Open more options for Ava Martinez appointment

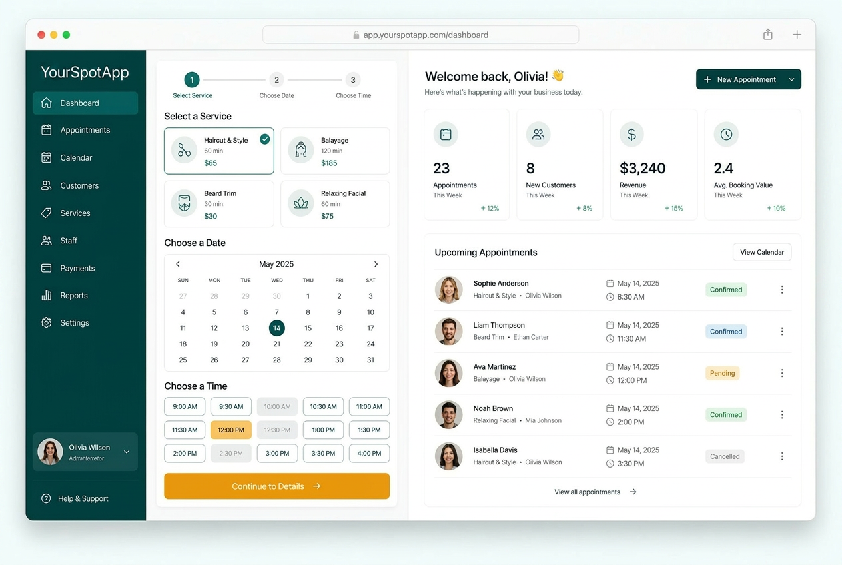click(x=782, y=373)
